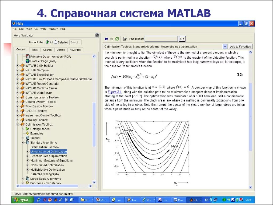The width and height of the screenshot is (273, 205).
Task: Click the Optimization Toolbox book icon
Action: 22,124
